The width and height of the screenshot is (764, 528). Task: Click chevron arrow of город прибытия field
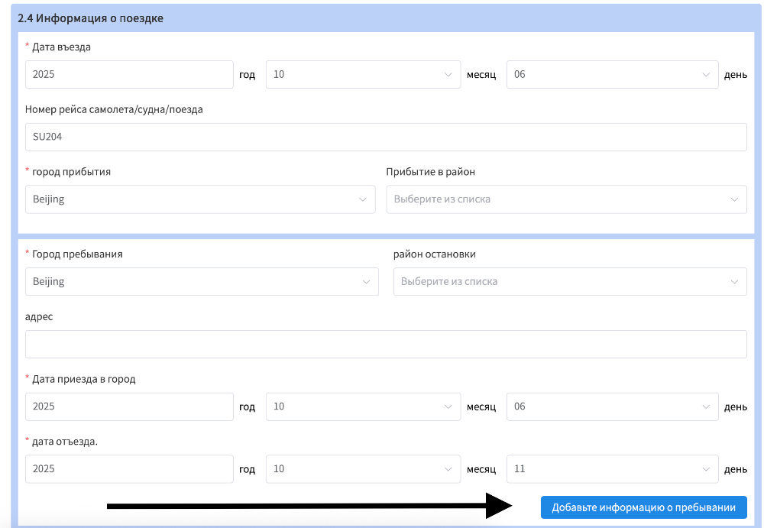(x=363, y=199)
